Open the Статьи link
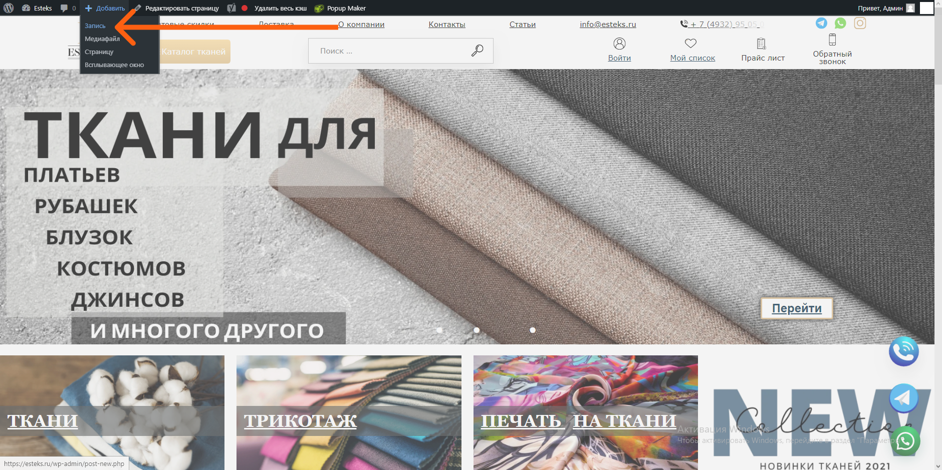The image size is (942, 470). pos(523,24)
